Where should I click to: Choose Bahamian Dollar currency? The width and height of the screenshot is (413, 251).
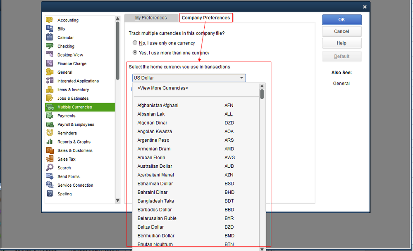point(196,183)
